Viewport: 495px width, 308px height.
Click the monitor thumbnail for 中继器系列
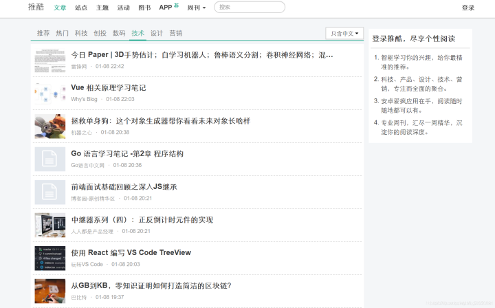pos(50,225)
